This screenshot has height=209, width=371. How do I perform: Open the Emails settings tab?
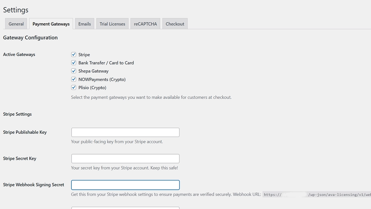point(84,24)
